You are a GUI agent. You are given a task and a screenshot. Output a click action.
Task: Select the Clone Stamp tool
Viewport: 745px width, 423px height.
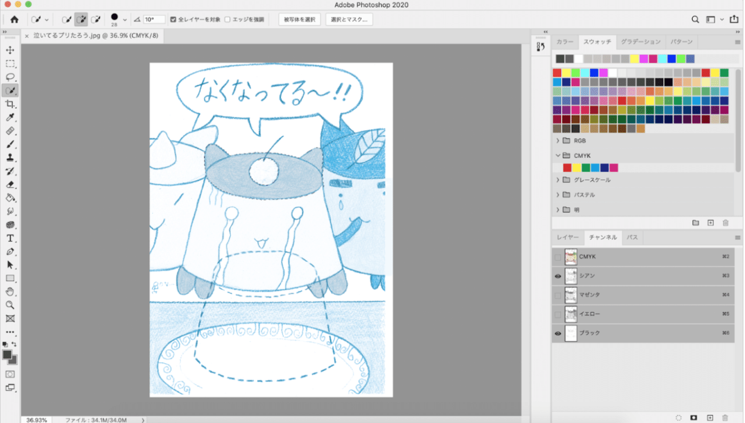tap(10, 158)
